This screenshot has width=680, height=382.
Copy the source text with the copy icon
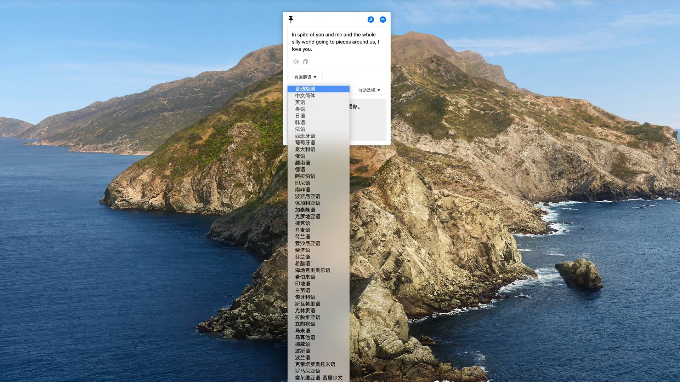pyautogui.click(x=305, y=62)
